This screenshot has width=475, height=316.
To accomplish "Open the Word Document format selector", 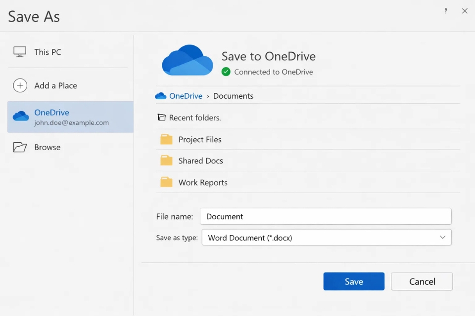I will [327, 237].
